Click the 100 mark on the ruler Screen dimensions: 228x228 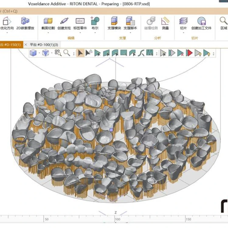pos(117,219)
